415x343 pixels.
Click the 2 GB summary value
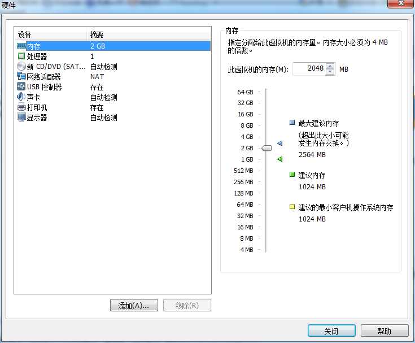click(98, 46)
